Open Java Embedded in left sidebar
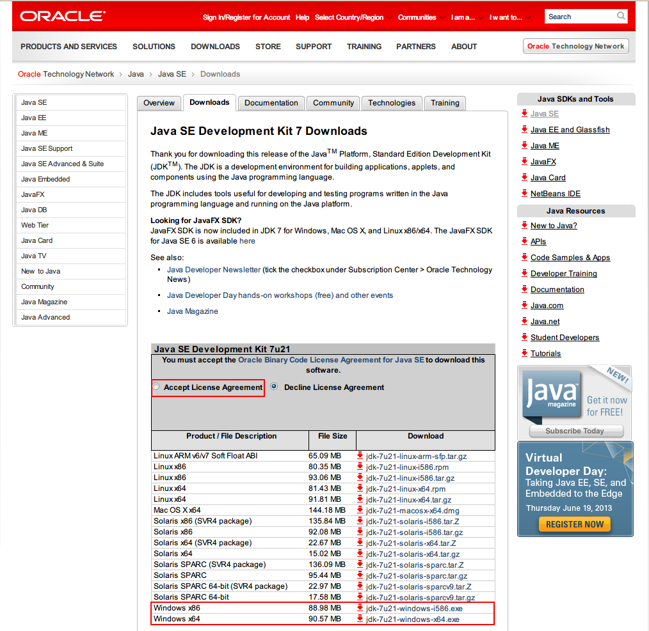 (45, 179)
